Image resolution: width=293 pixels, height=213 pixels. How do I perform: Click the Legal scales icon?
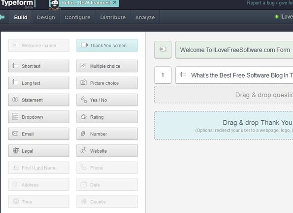[16, 151]
